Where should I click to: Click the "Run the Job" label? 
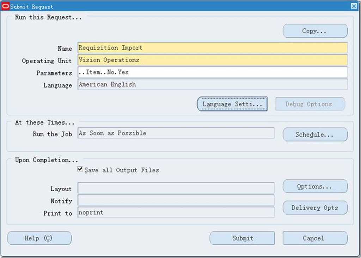[52, 134]
